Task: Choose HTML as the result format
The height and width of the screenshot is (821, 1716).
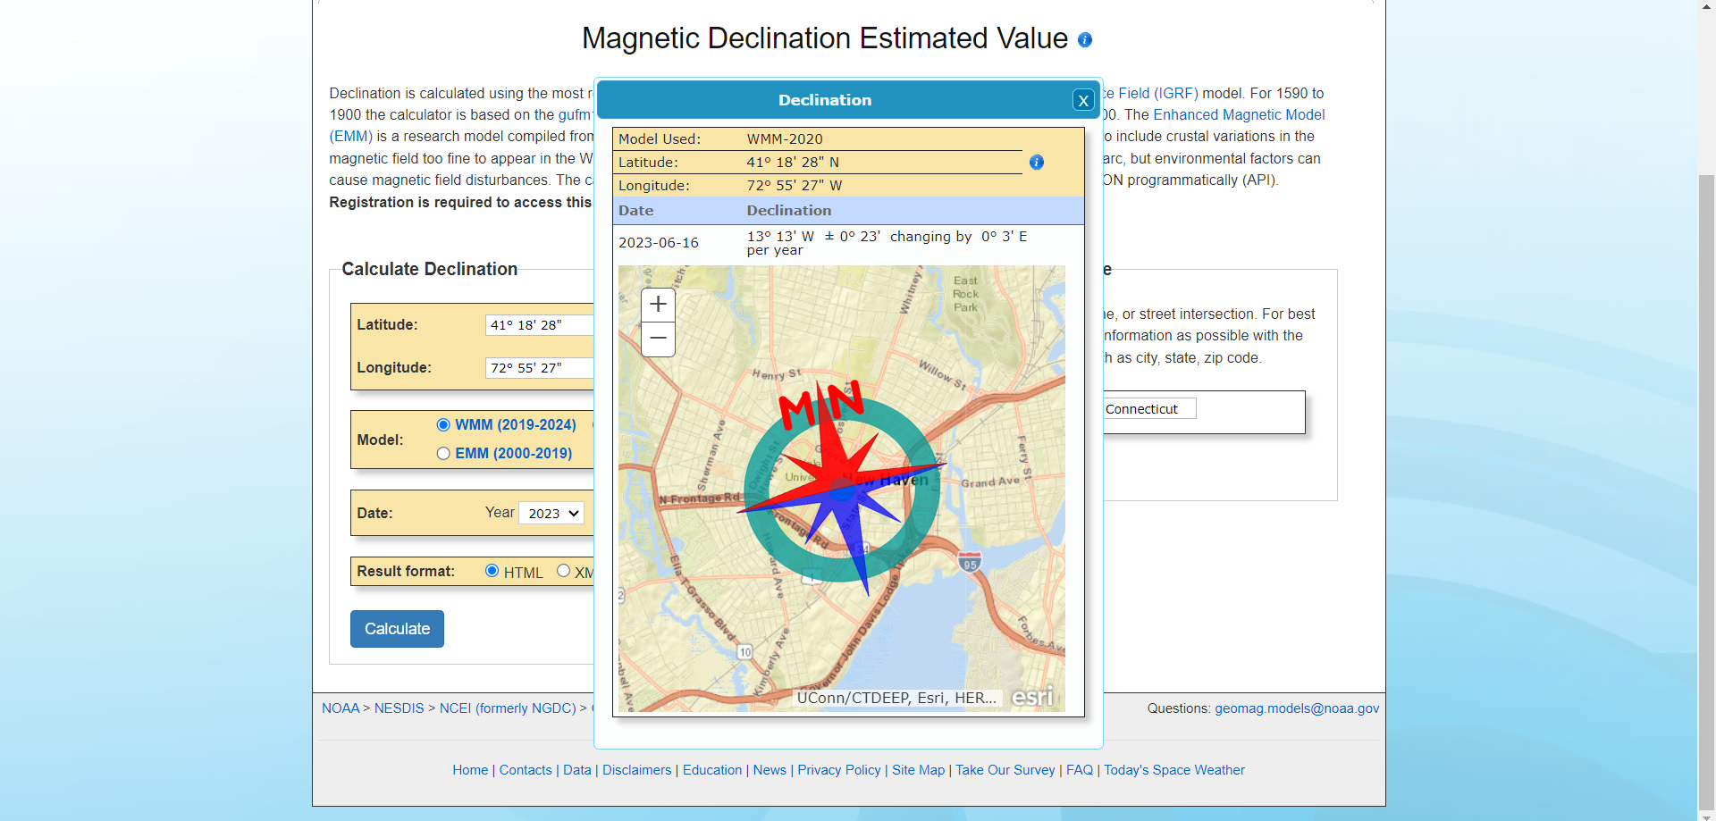Action: click(492, 570)
